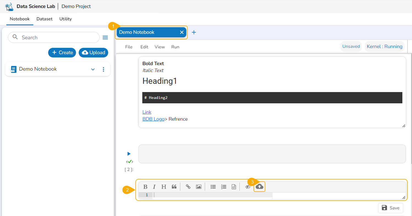Click the Save button
This screenshot has height=216, width=412.
click(x=391, y=208)
